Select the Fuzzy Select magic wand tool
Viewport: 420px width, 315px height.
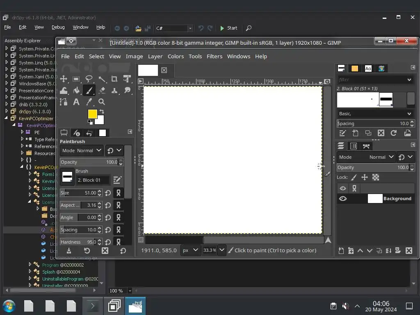tap(102, 79)
